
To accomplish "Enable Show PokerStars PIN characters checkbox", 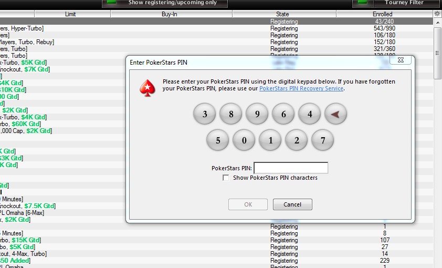I will pos(226,178).
